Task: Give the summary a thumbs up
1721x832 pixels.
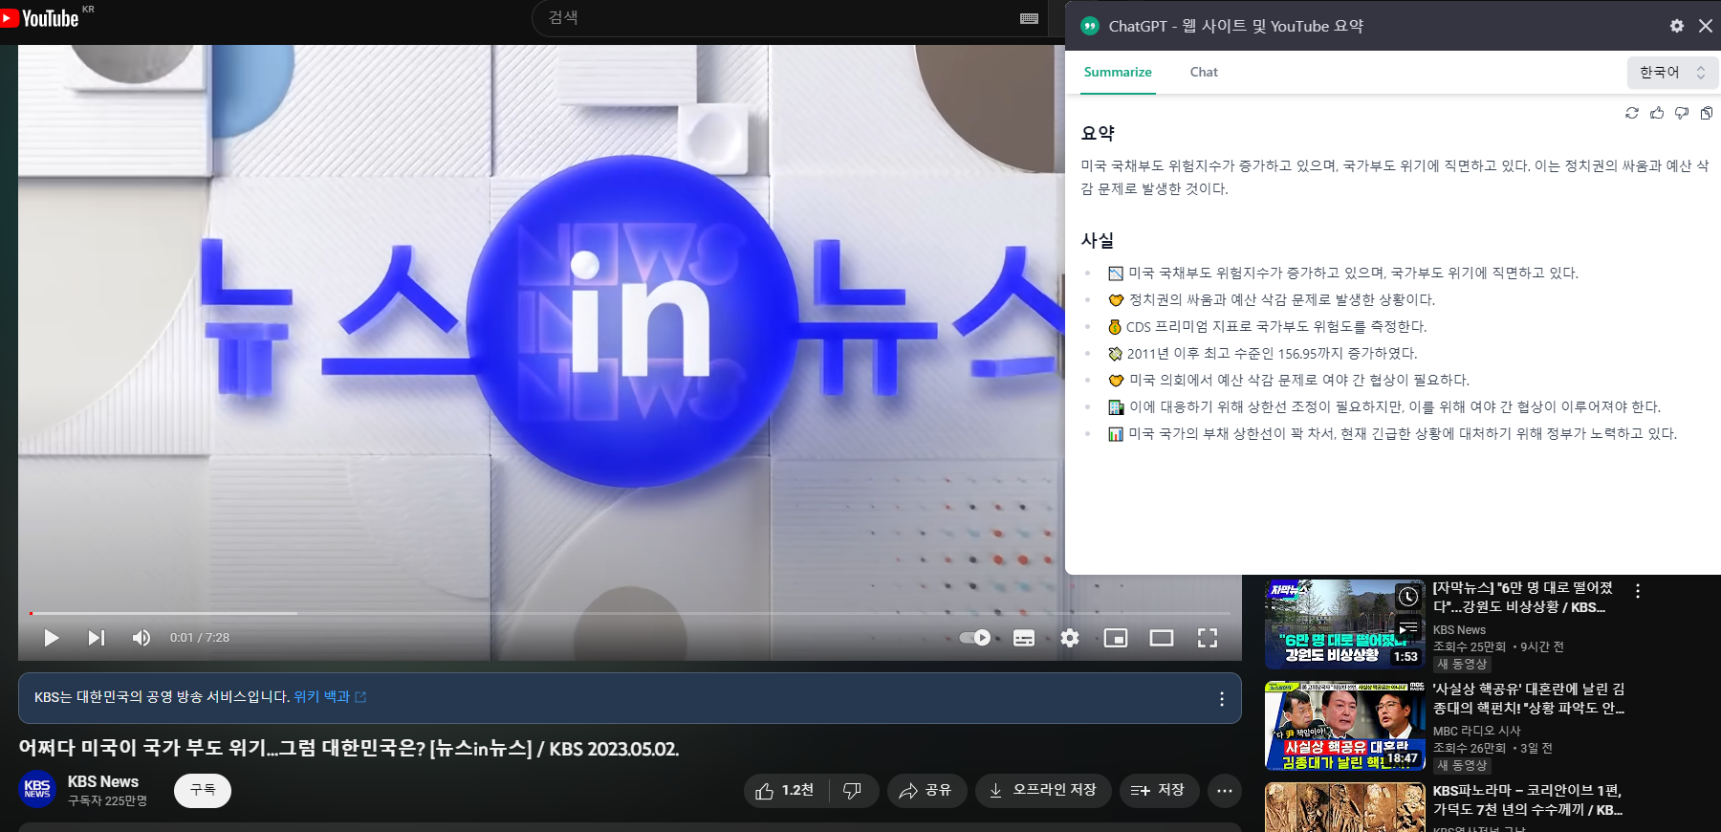Action: [x=1657, y=113]
